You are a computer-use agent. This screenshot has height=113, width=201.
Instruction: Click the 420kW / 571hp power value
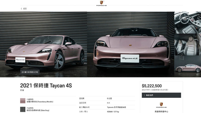tap(113, 112)
